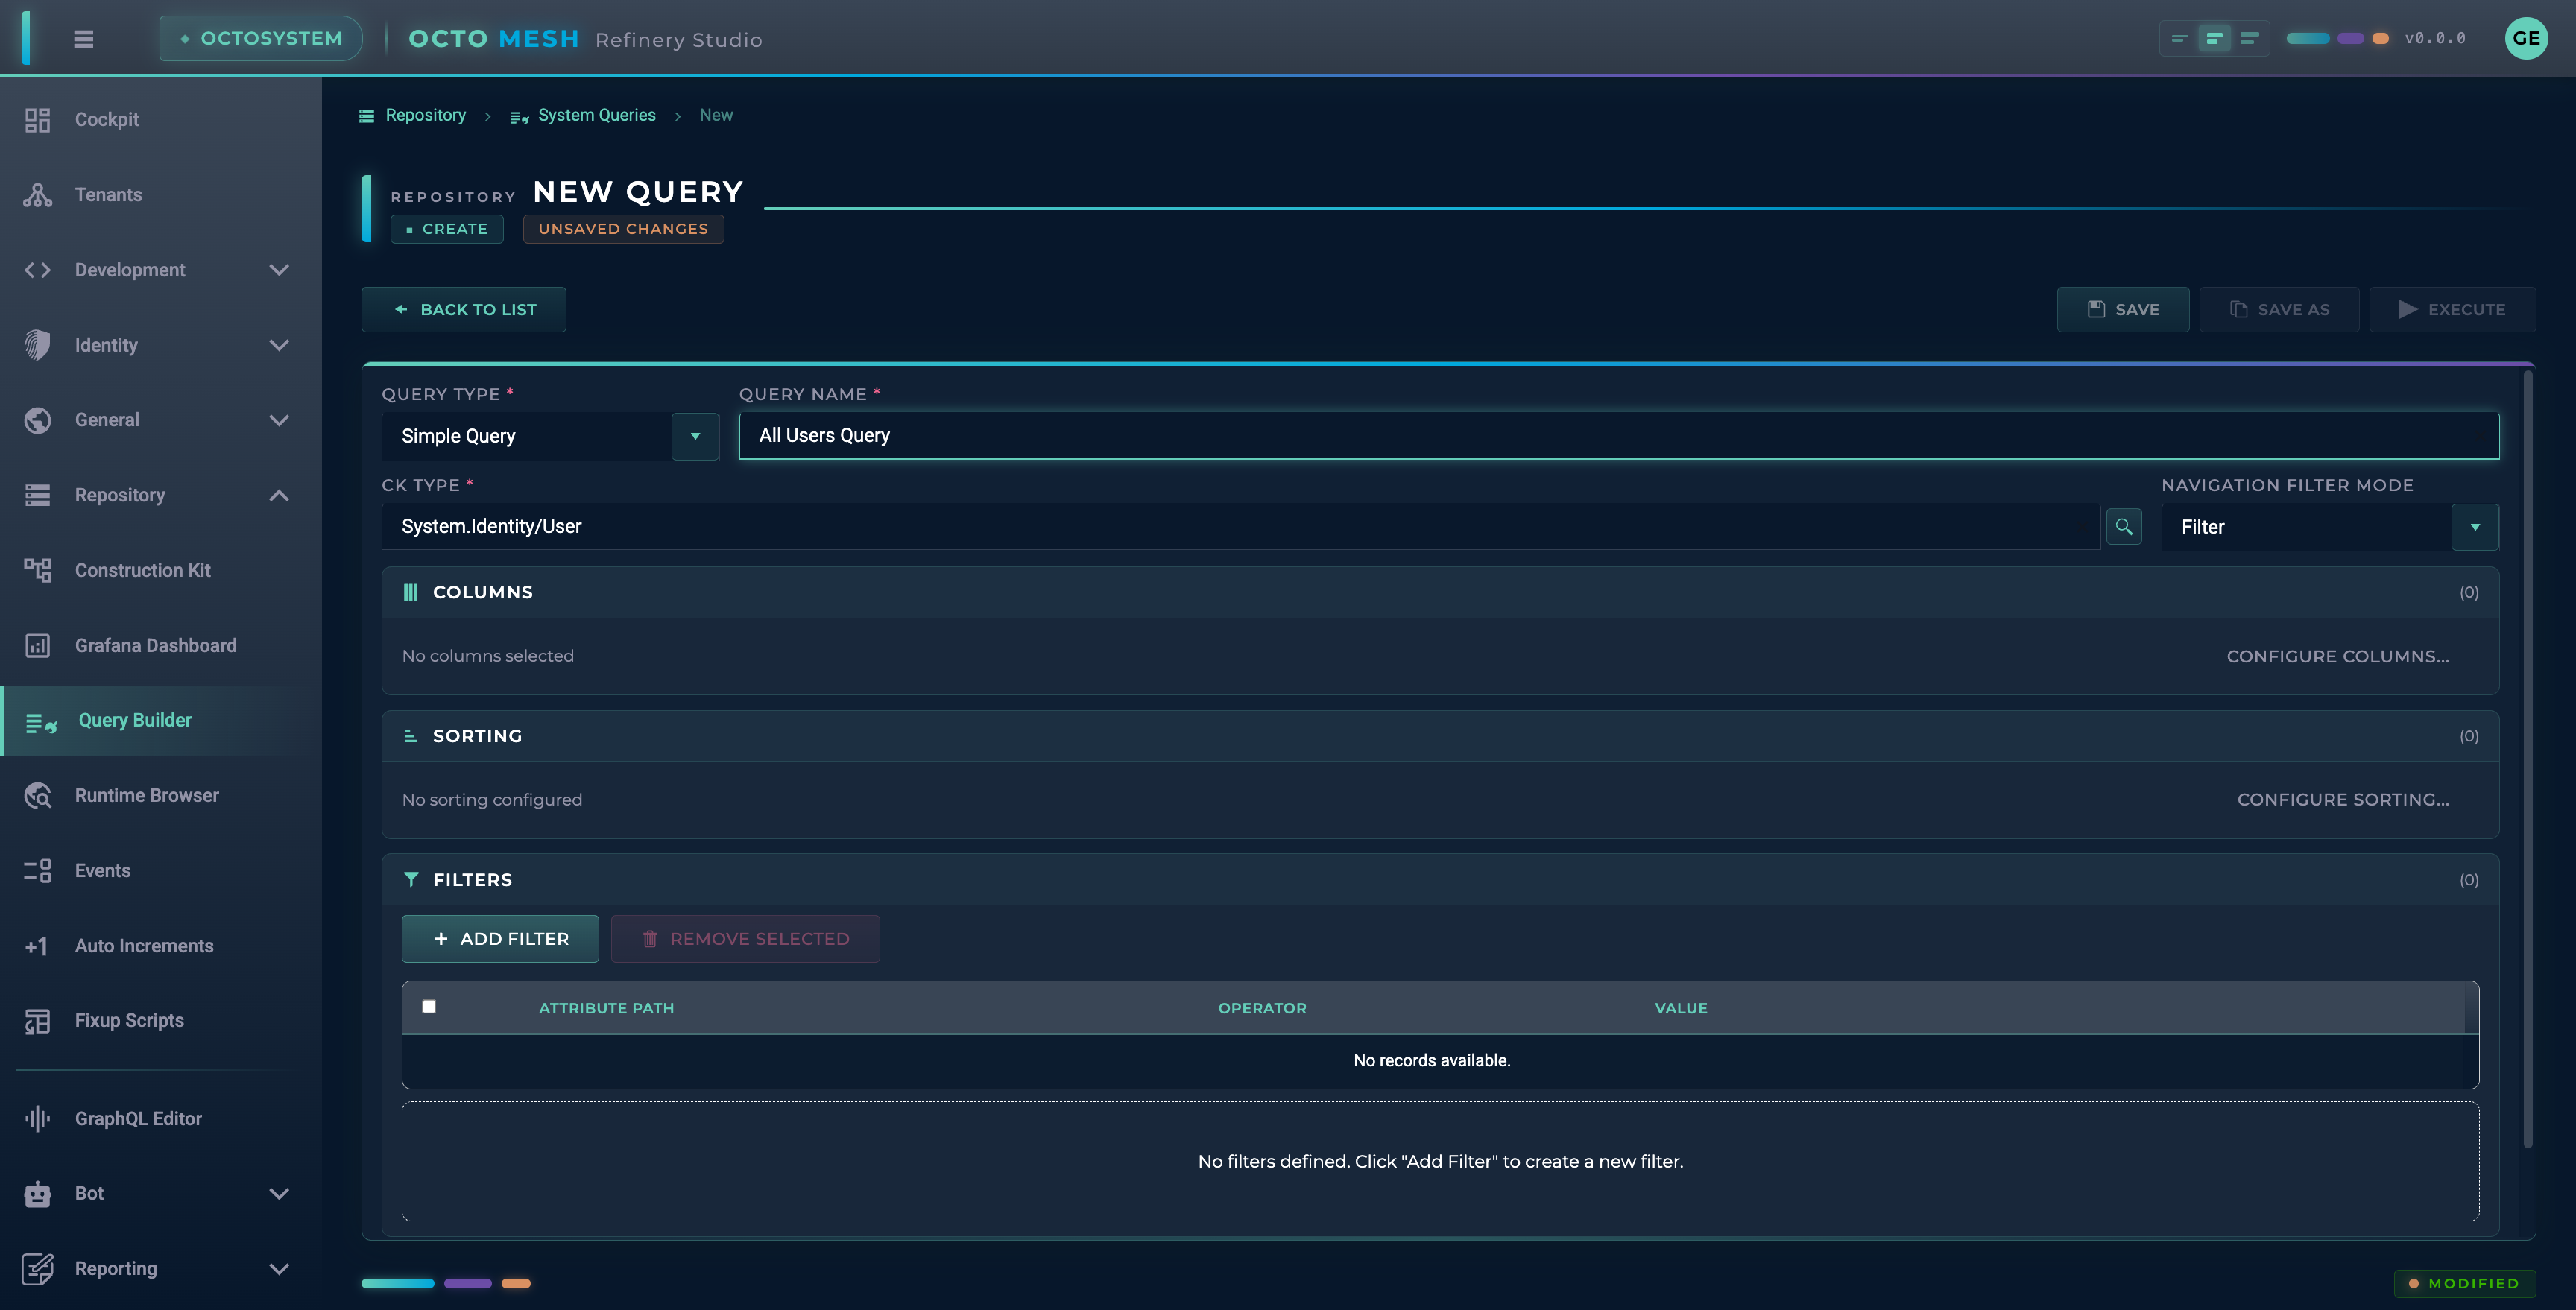2576x1310 pixels.
Task: Click the Grafana Dashboard chart icon
Action: pyautogui.click(x=38, y=645)
